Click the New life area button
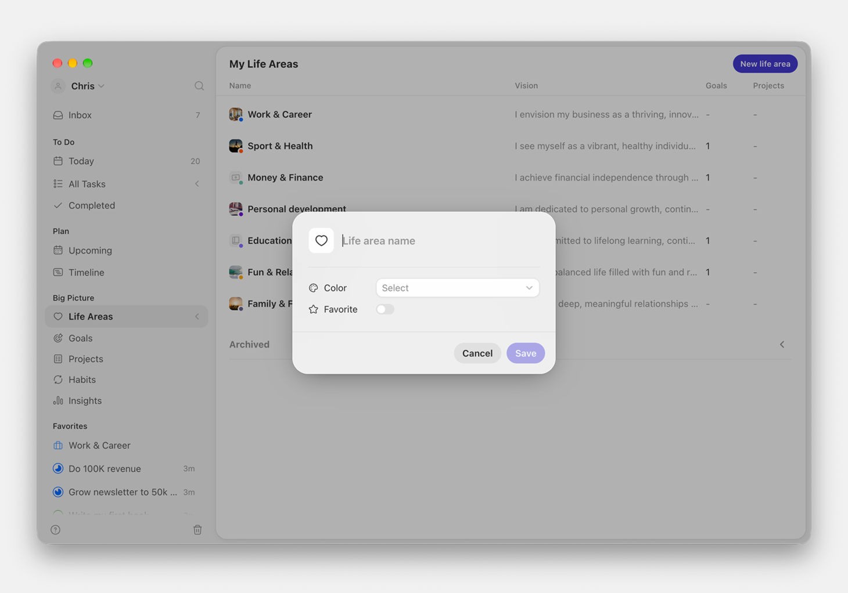The image size is (848, 593). [765, 64]
